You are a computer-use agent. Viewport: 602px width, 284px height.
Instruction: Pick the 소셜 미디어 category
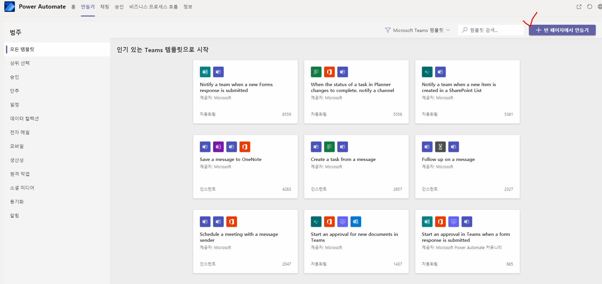(x=58, y=188)
